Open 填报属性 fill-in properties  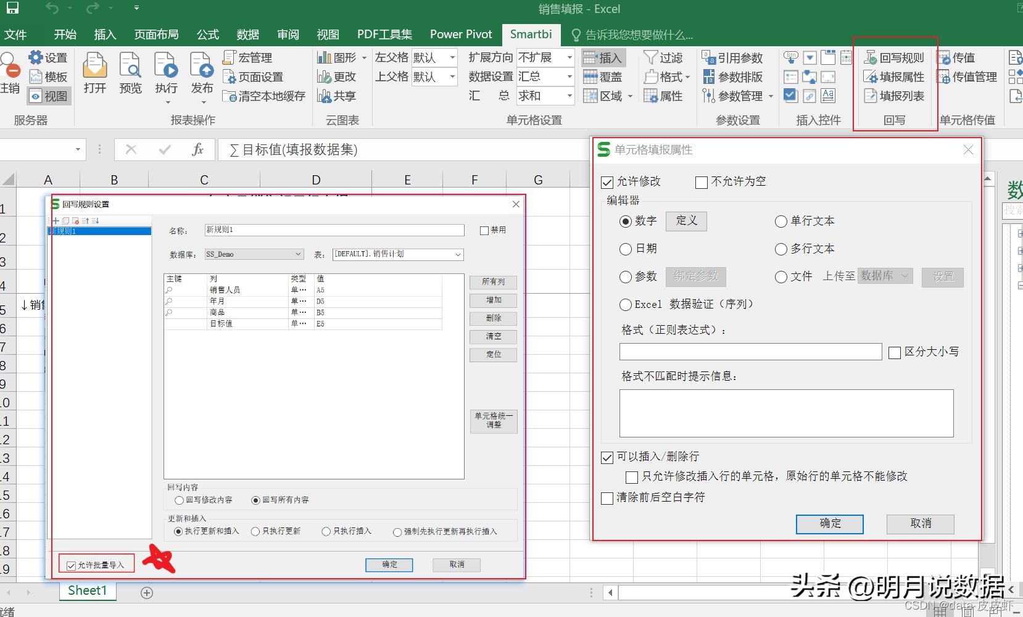click(x=894, y=77)
